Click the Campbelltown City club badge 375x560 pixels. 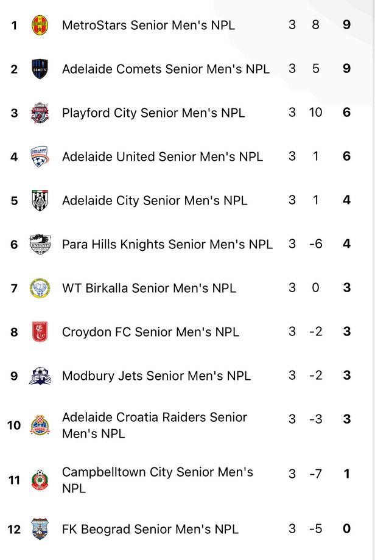pyautogui.click(x=40, y=480)
